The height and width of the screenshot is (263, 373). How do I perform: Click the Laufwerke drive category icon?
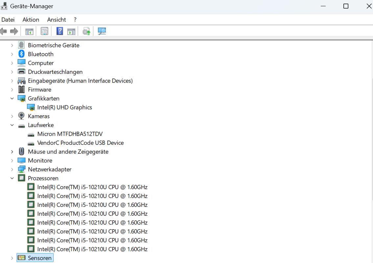21,126
